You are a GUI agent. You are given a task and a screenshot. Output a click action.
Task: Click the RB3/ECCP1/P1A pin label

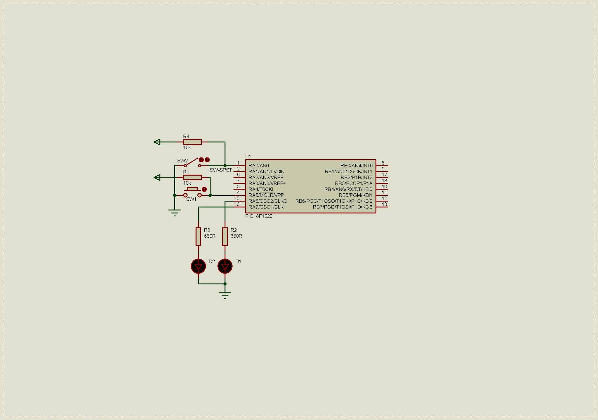tap(354, 183)
